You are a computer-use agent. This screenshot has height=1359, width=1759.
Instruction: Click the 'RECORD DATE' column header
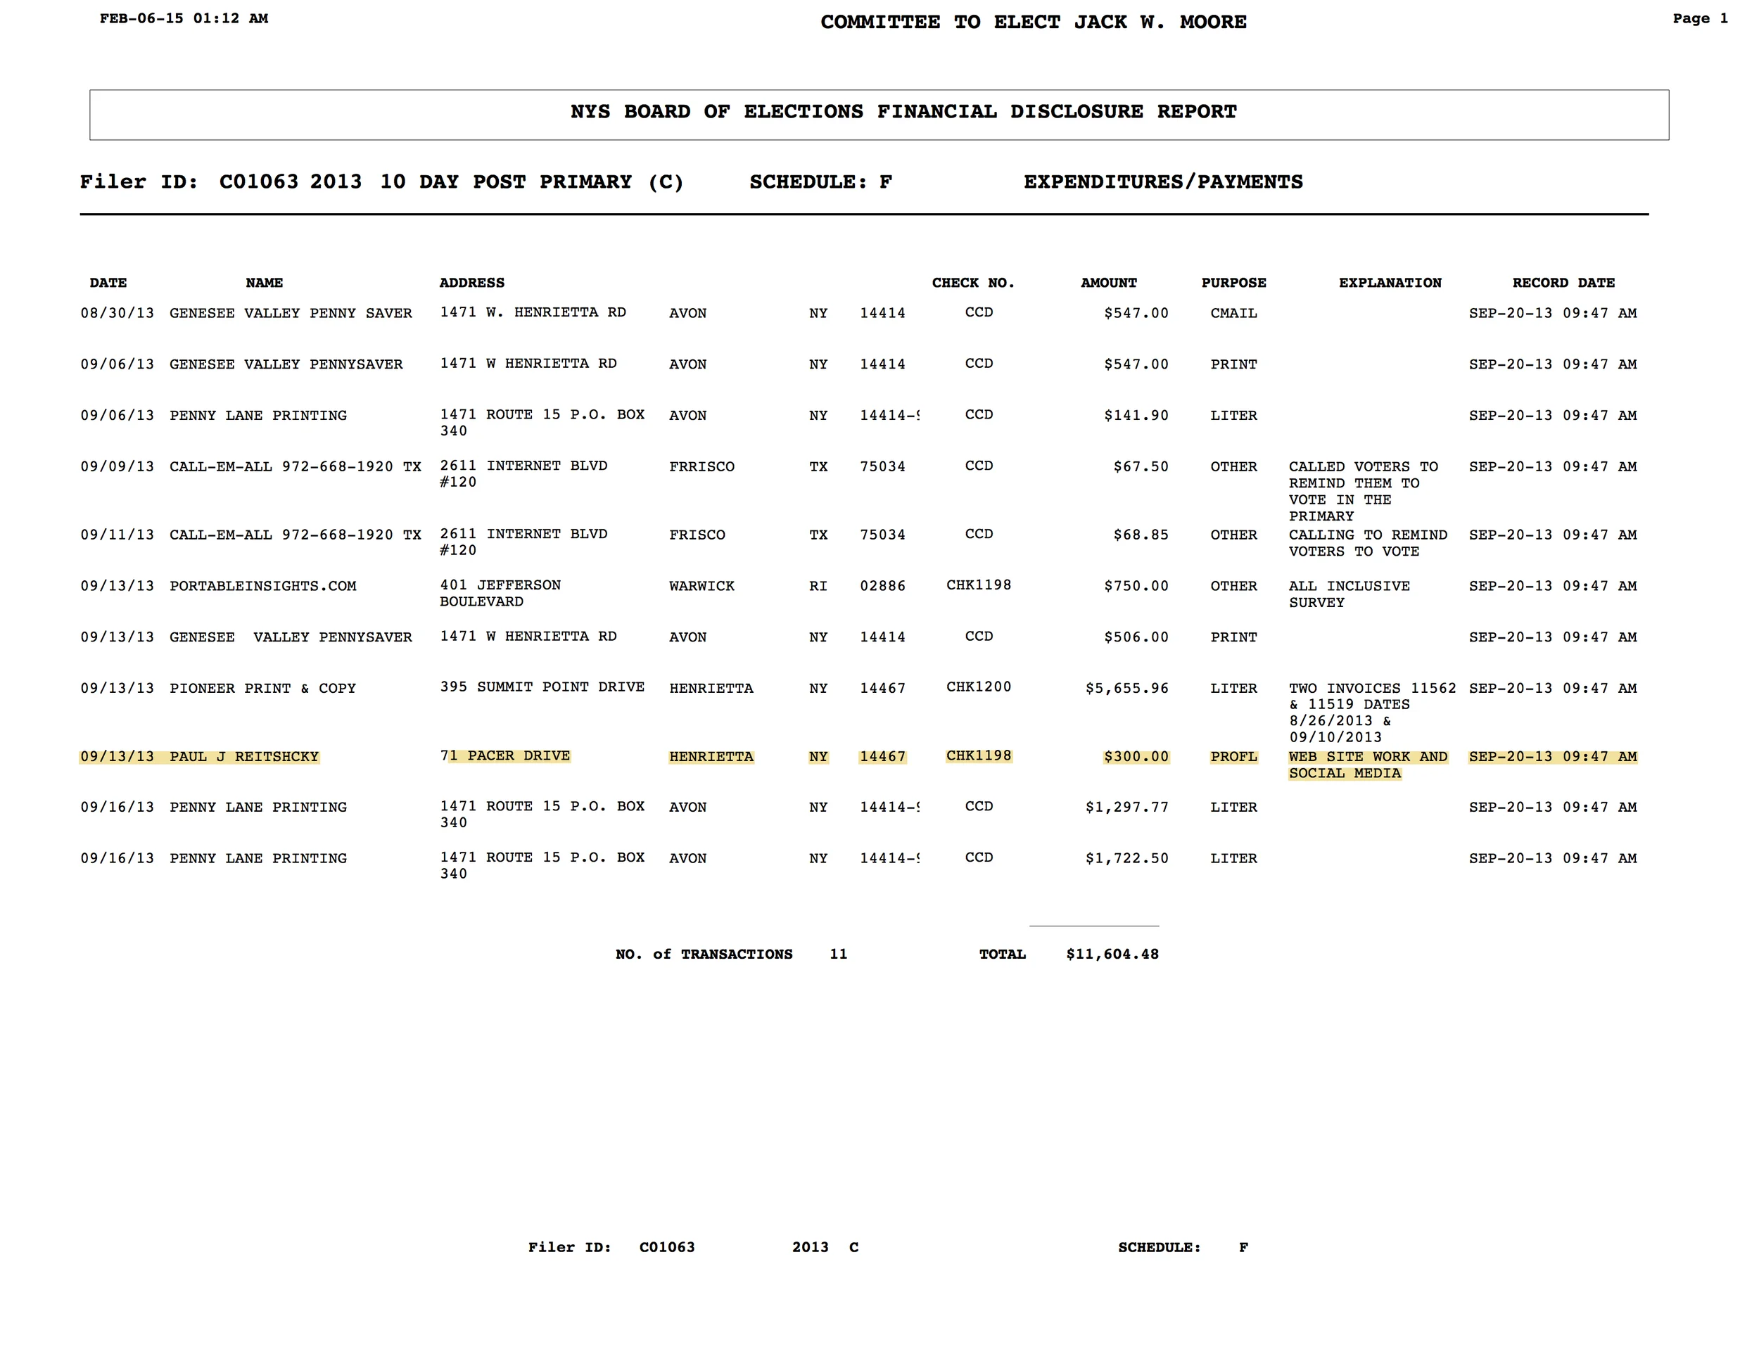click(1563, 283)
